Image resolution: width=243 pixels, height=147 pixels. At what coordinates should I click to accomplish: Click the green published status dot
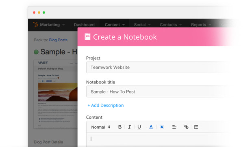coord(36,52)
